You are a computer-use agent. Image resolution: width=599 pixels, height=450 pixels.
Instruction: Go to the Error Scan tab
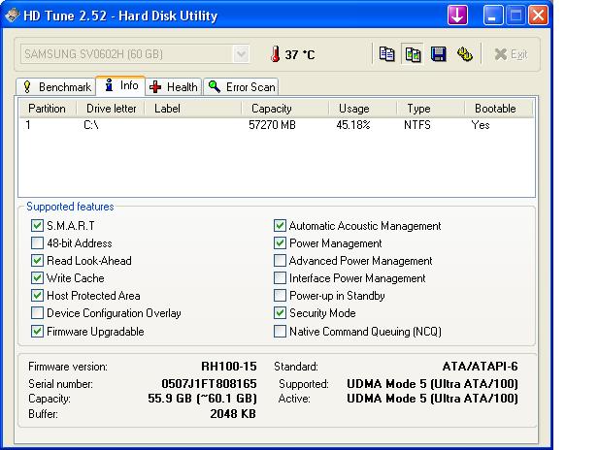click(241, 87)
